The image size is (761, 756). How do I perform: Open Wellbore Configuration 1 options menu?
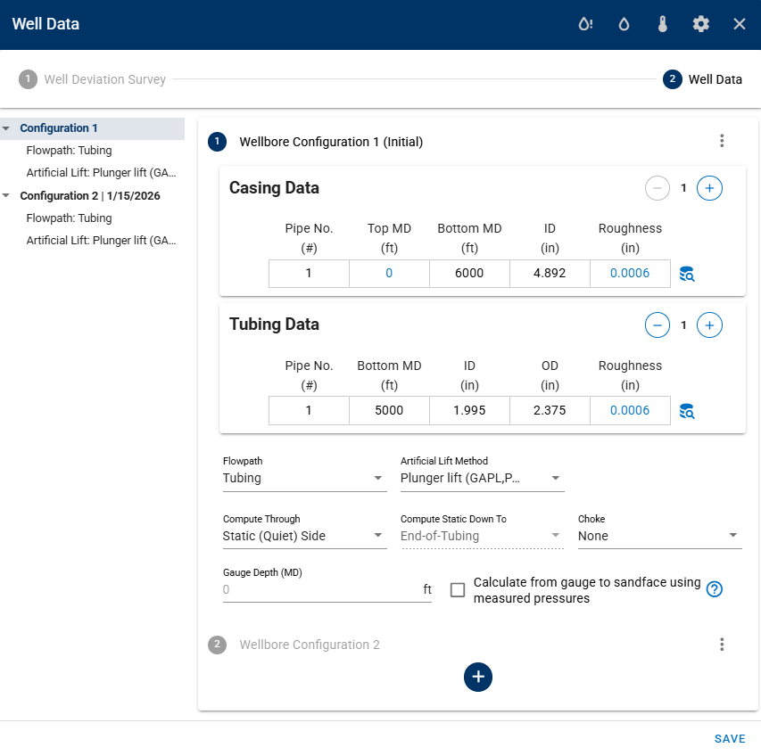tap(722, 141)
